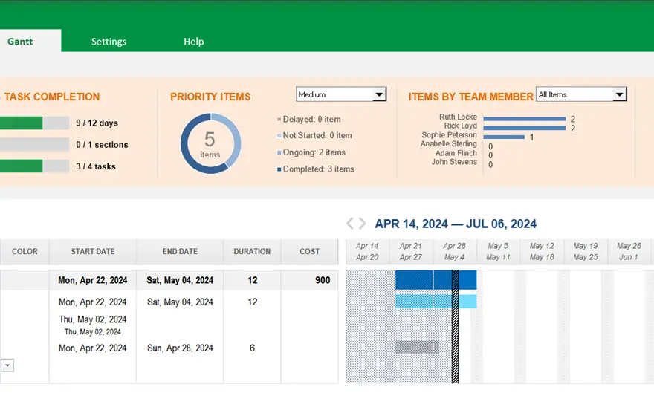The width and height of the screenshot is (654, 416).
Task: Expand the All Items team member dropdown
Action: coord(619,94)
